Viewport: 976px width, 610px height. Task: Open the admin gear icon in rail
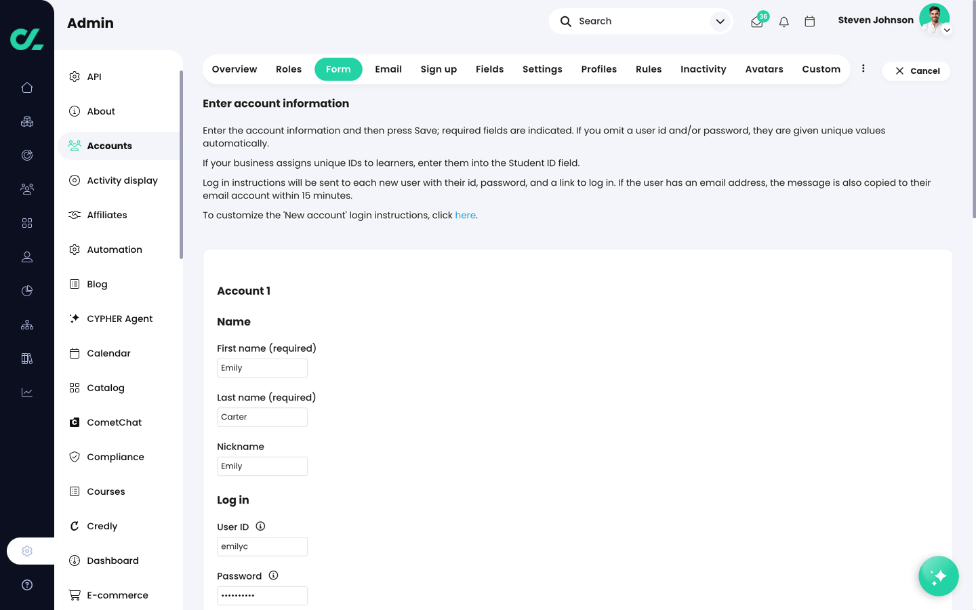point(27,551)
